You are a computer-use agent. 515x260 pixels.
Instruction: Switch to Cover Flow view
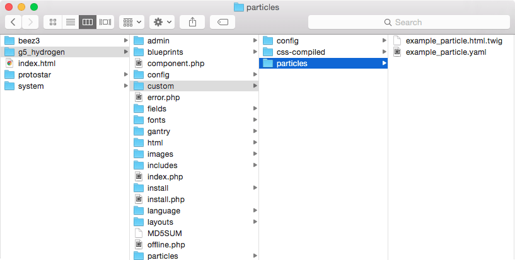coord(105,22)
